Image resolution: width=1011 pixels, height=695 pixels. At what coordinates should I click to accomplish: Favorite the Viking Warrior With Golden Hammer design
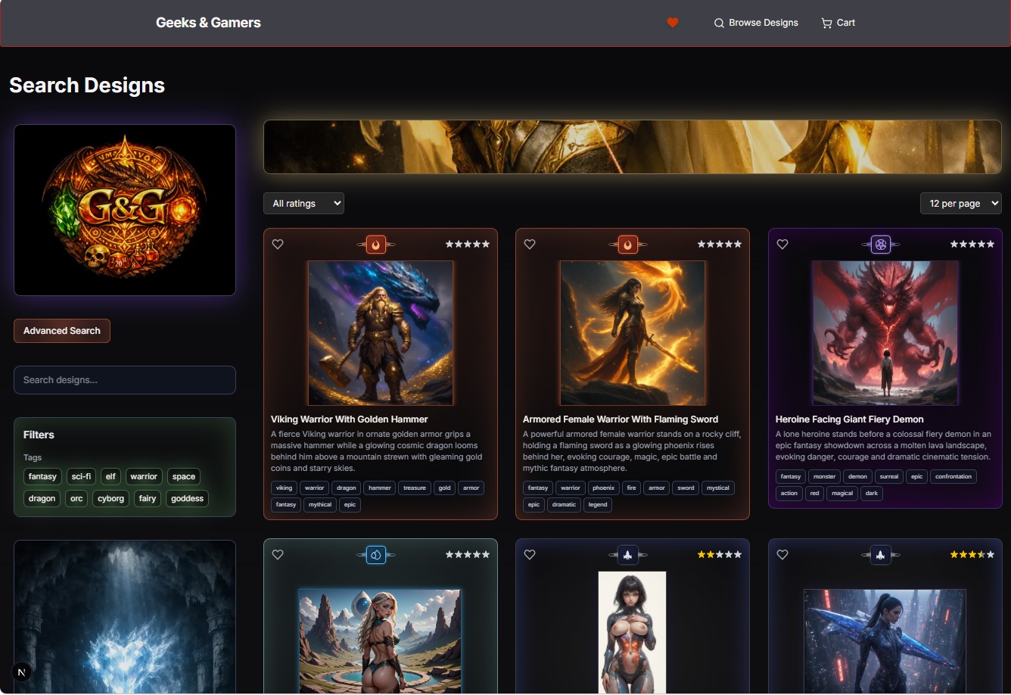click(278, 245)
